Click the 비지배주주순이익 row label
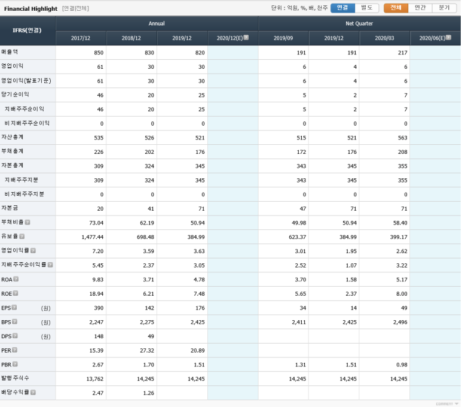 [x=27, y=123]
